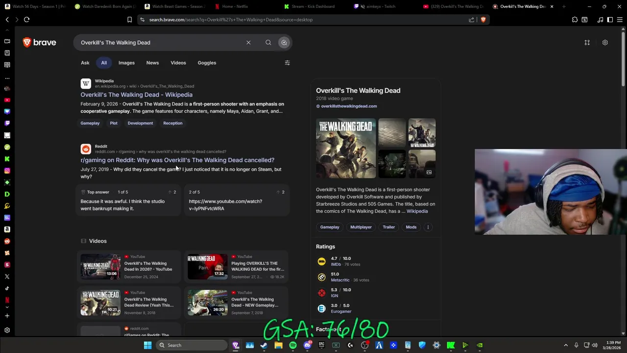Open the Wikedia result titled Overkill's The Walking Dead

coord(137,95)
